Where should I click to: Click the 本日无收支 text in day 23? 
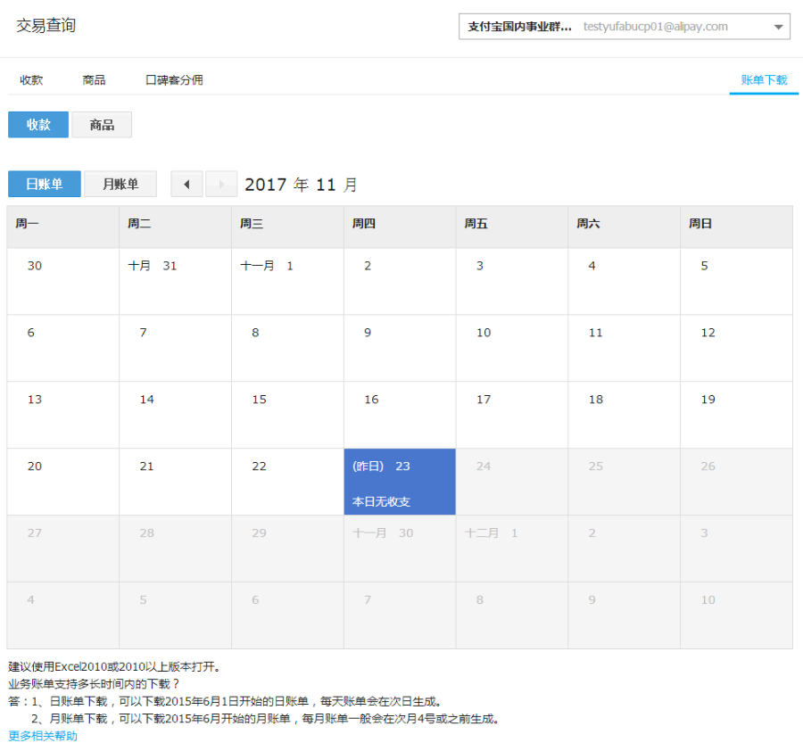click(381, 501)
